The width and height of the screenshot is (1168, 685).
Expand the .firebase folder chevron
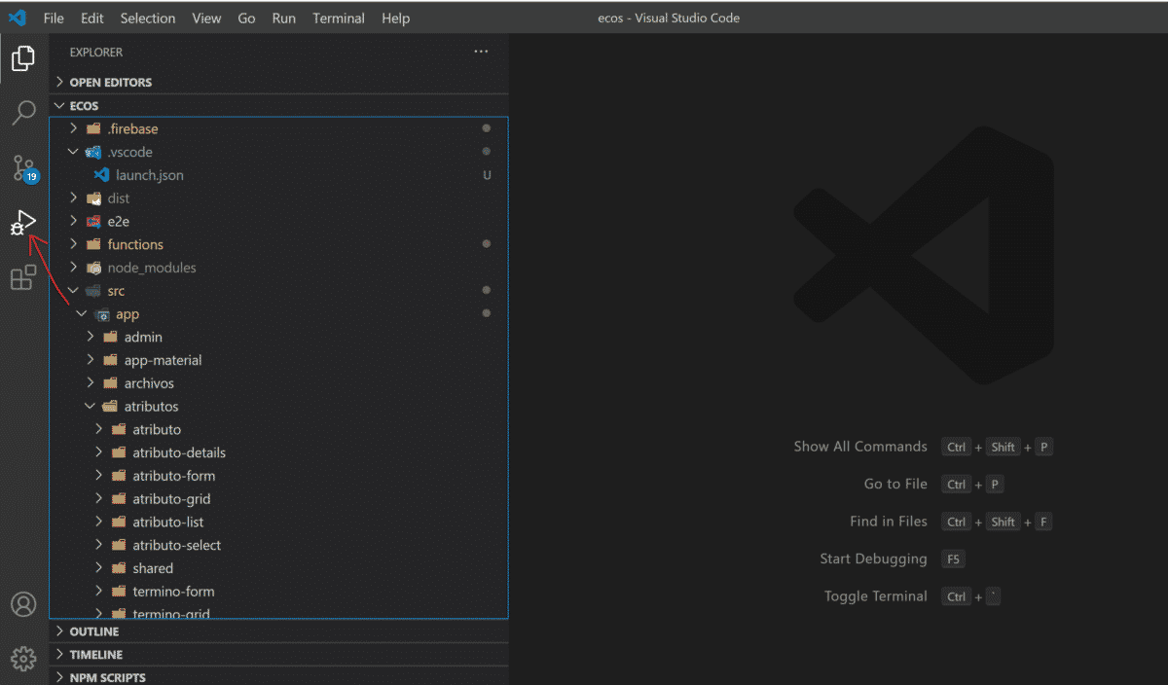click(x=73, y=128)
